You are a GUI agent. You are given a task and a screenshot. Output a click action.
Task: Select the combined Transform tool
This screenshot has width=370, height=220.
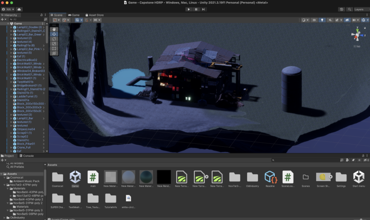(54, 54)
